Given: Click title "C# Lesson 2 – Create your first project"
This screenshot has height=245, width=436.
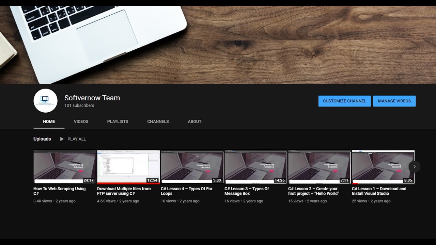Looking at the screenshot, I should pos(314,191).
